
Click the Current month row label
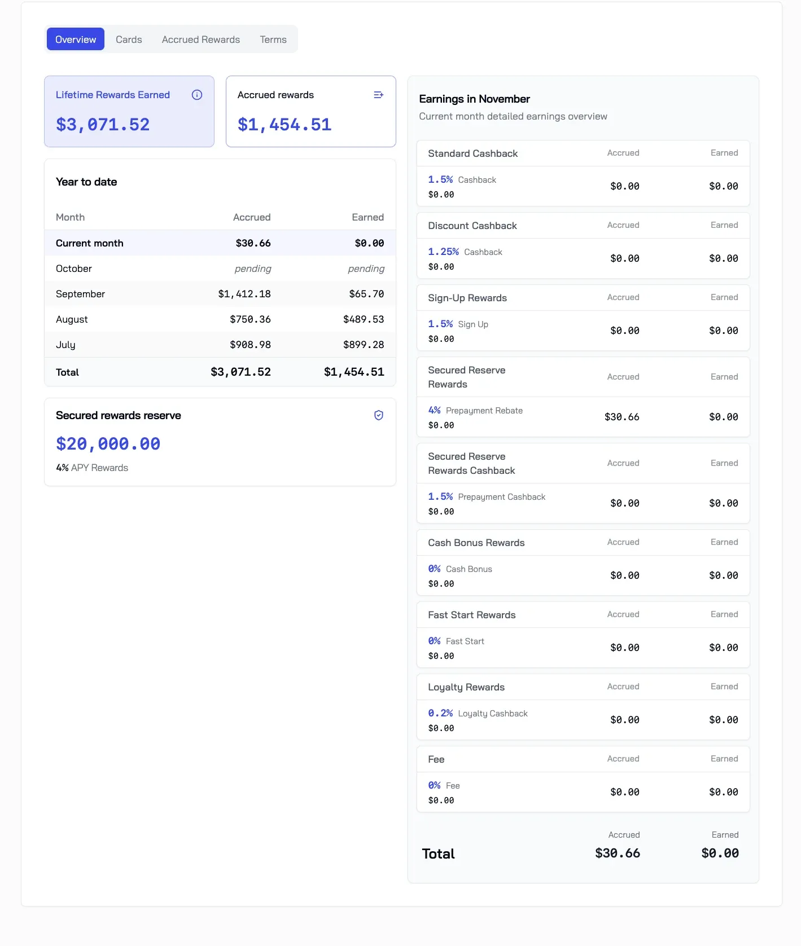90,243
